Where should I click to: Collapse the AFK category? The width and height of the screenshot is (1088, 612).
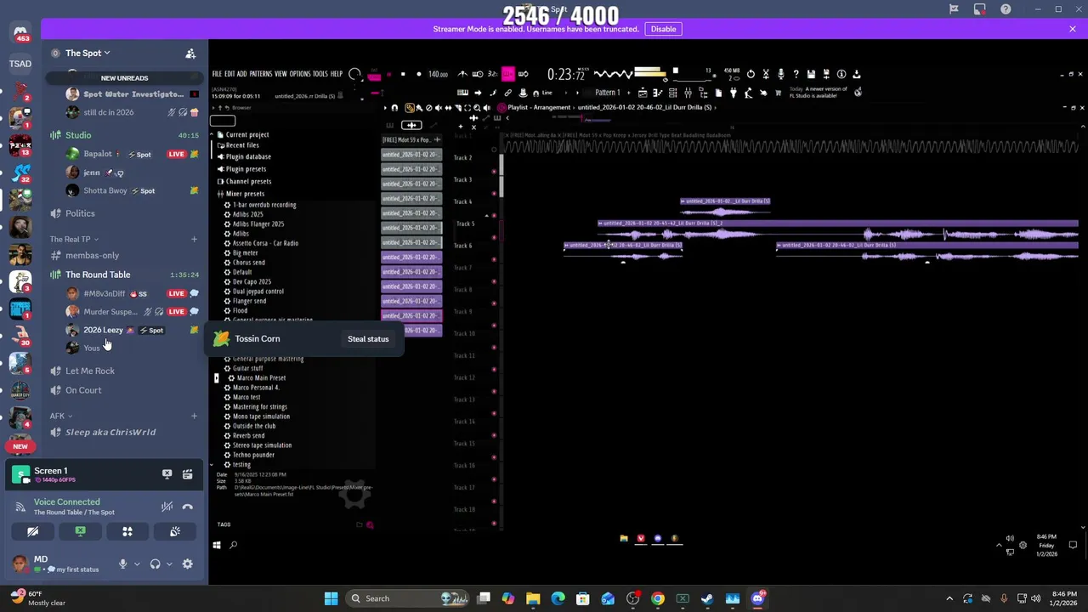(x=61, y=416)
